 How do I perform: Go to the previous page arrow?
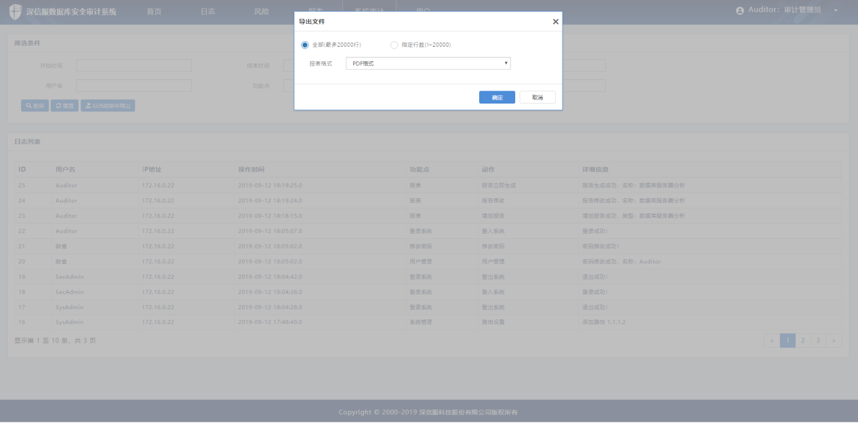tap(771, 340)
